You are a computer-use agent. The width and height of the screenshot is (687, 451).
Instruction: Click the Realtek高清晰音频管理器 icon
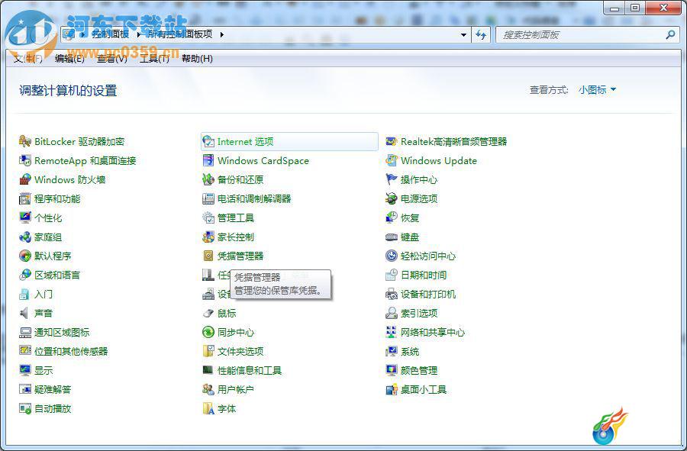[x=392, y=141]
